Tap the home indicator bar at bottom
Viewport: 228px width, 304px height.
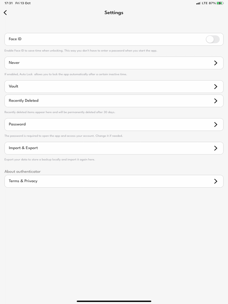click(114, 301)
